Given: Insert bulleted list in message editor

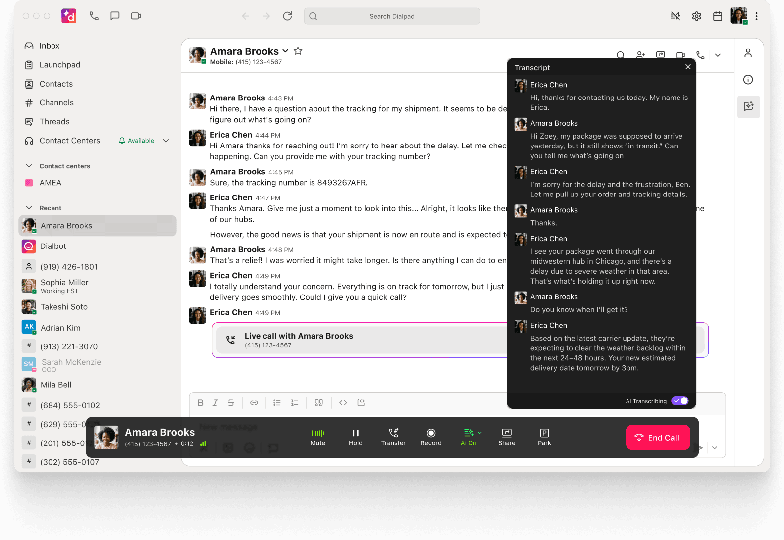Looking at the screenshot, I should click(x=277, y=403).
